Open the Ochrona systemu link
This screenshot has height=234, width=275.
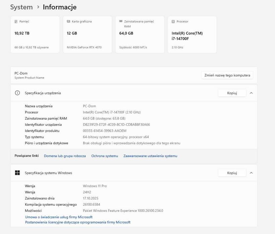tap(105, 156)
